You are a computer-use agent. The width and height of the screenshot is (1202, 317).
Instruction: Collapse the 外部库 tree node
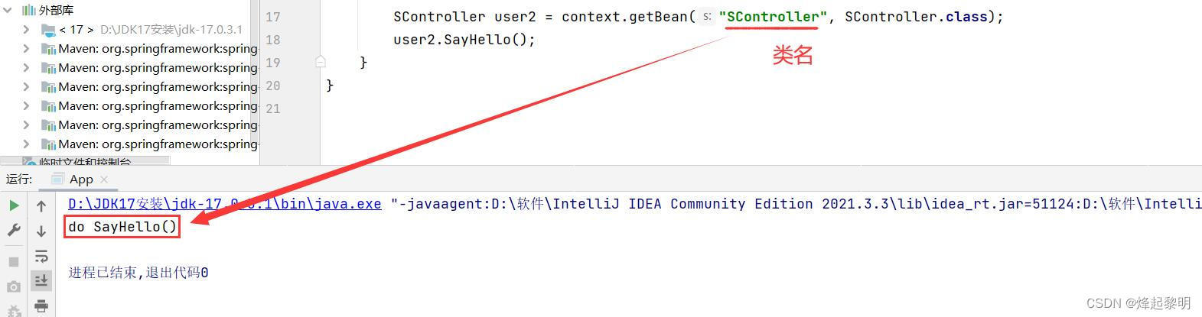[x=10, y=10]
